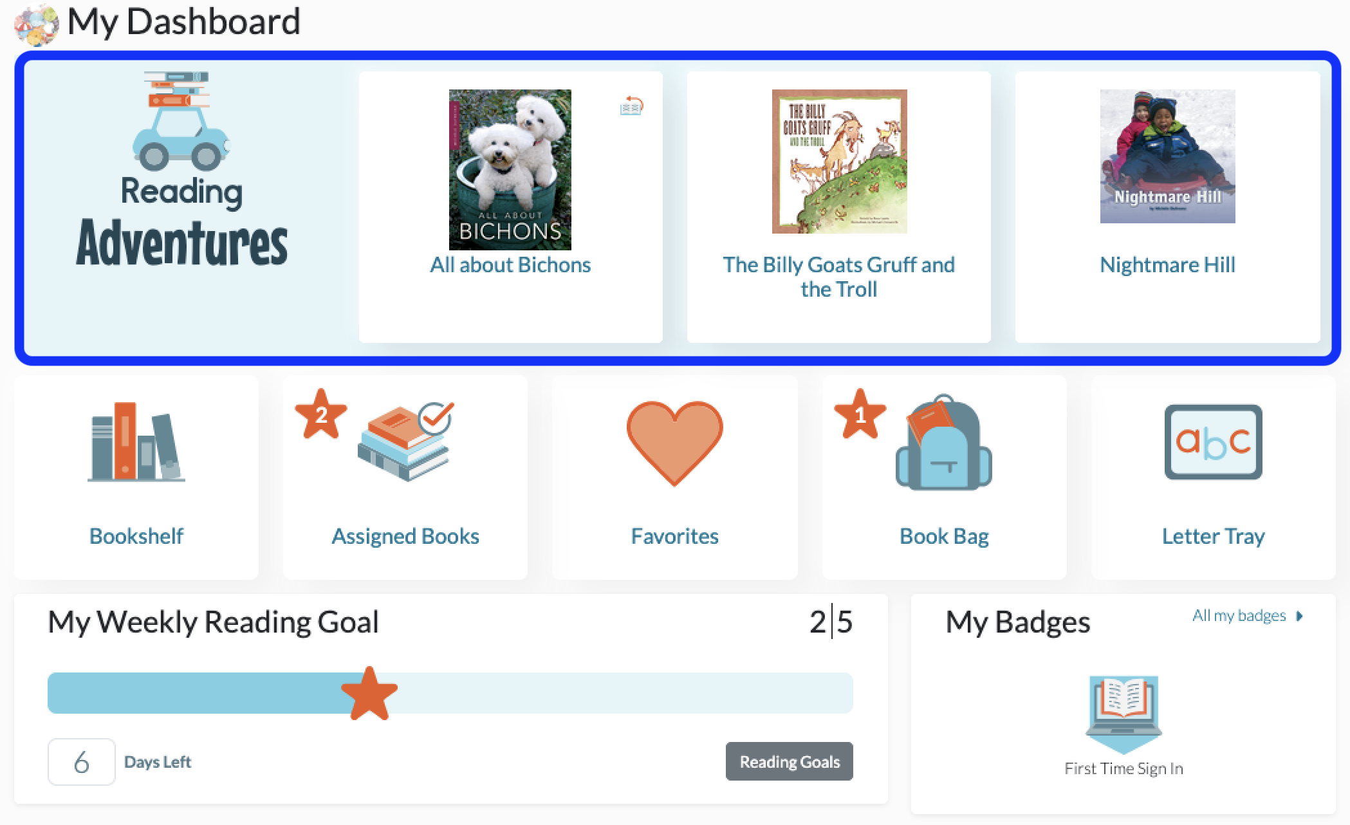The image size is (1350, 825).
Task: Open The Billy Goats Gruff book cover
Action: (x=839, y=162)
